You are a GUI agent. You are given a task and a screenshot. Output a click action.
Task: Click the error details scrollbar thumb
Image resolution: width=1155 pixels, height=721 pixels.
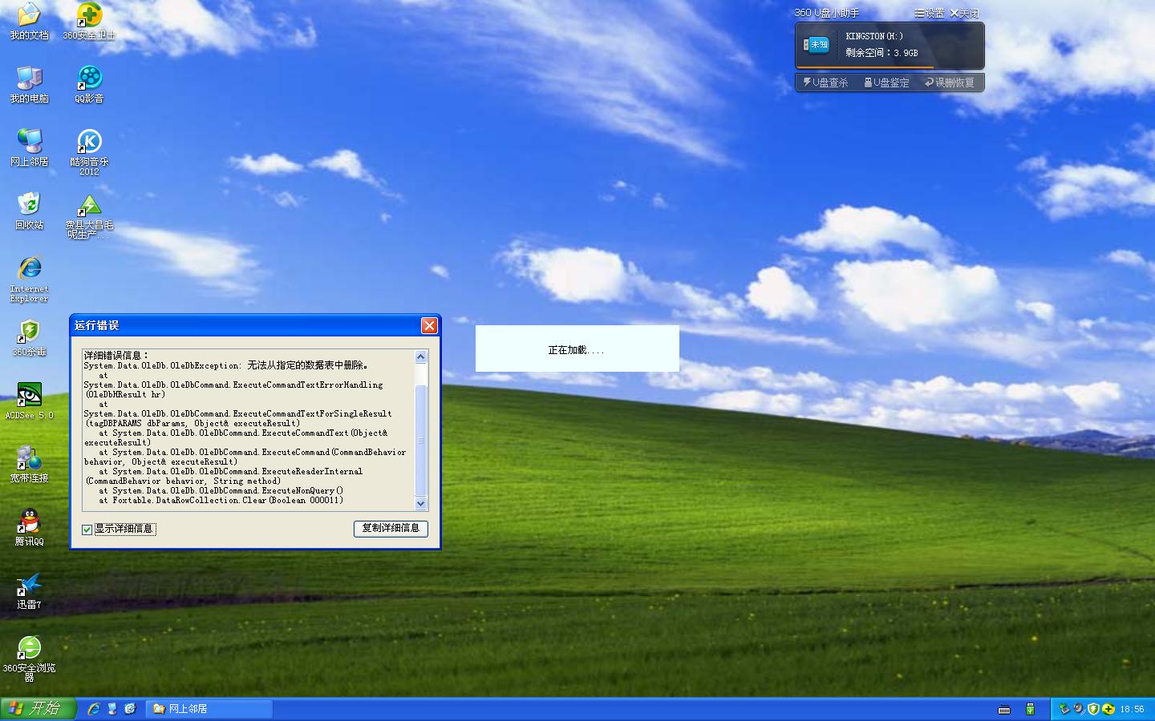pyautogui.click(x=421, y=439)
